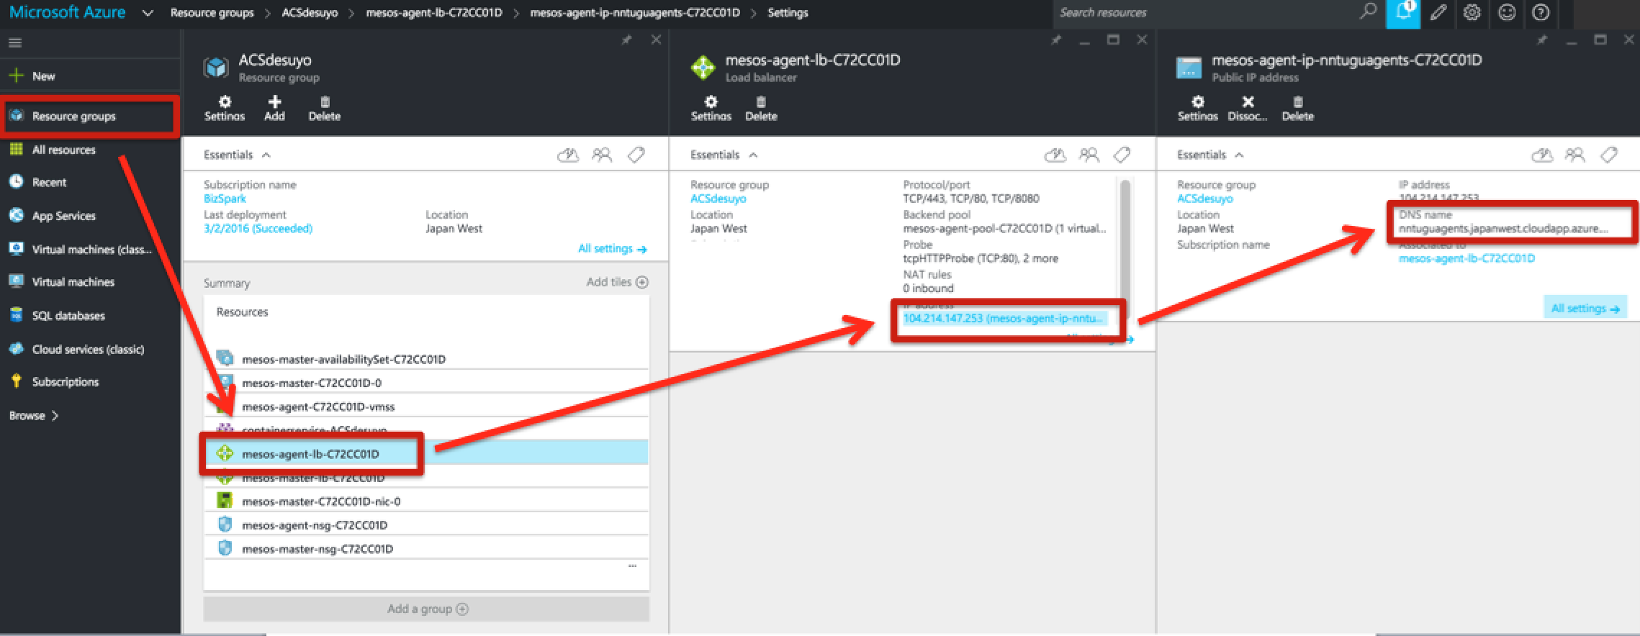The width and height of the screenshot is (1640, 636).
Task: Click Resource groups in the breadcrumb
Action: pos(212,13)
